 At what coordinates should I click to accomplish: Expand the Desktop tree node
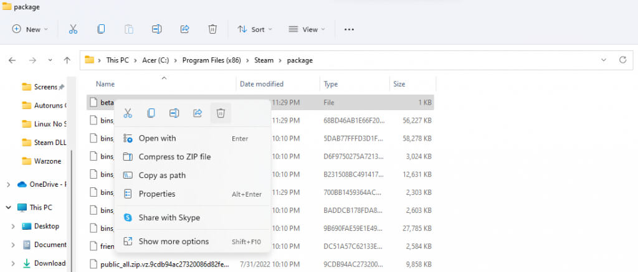point(13,226)
